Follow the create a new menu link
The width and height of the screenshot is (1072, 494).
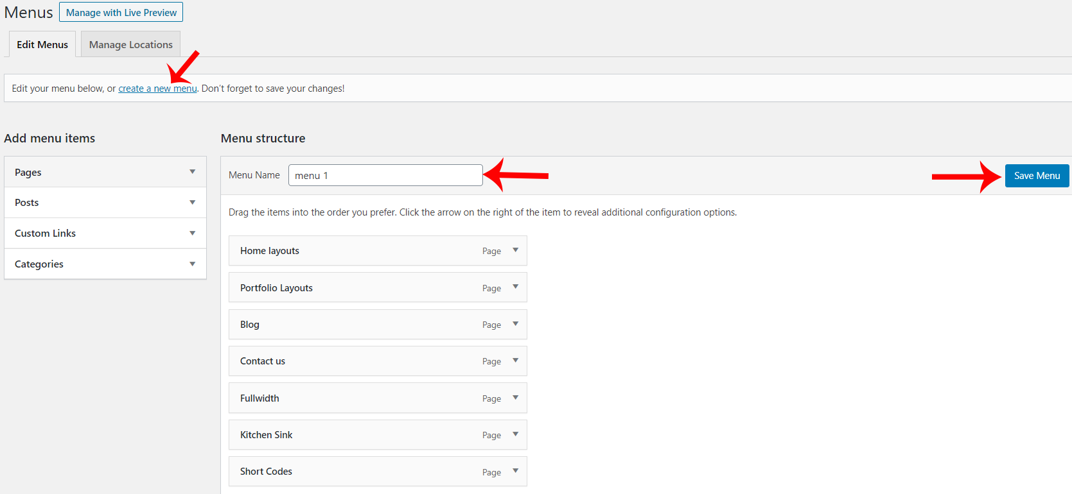pos(157,89)
